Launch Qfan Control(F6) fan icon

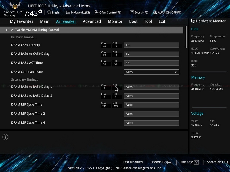coord(97,13)
